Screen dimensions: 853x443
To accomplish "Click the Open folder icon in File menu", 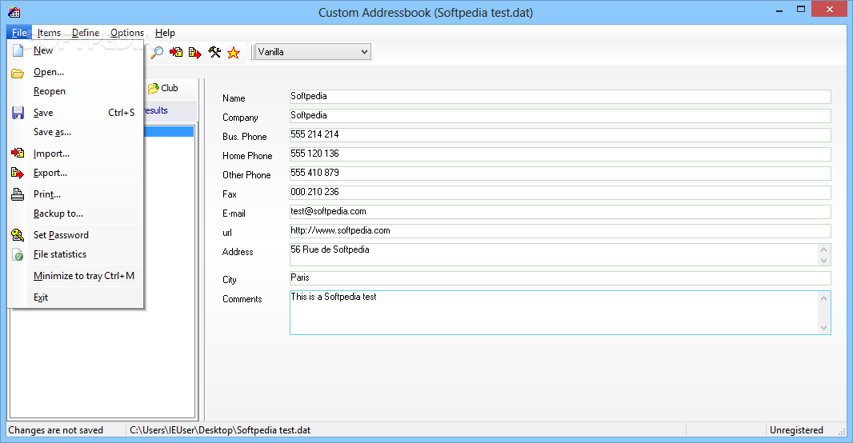I will [x=18, y=73].
